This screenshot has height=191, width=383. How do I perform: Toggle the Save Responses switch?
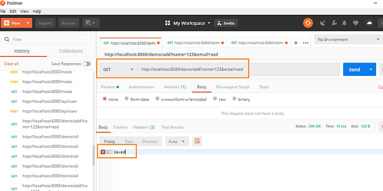[x=87, y=64]
